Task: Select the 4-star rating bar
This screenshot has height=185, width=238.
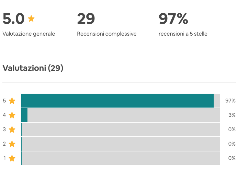Action: tap(121, 115)
